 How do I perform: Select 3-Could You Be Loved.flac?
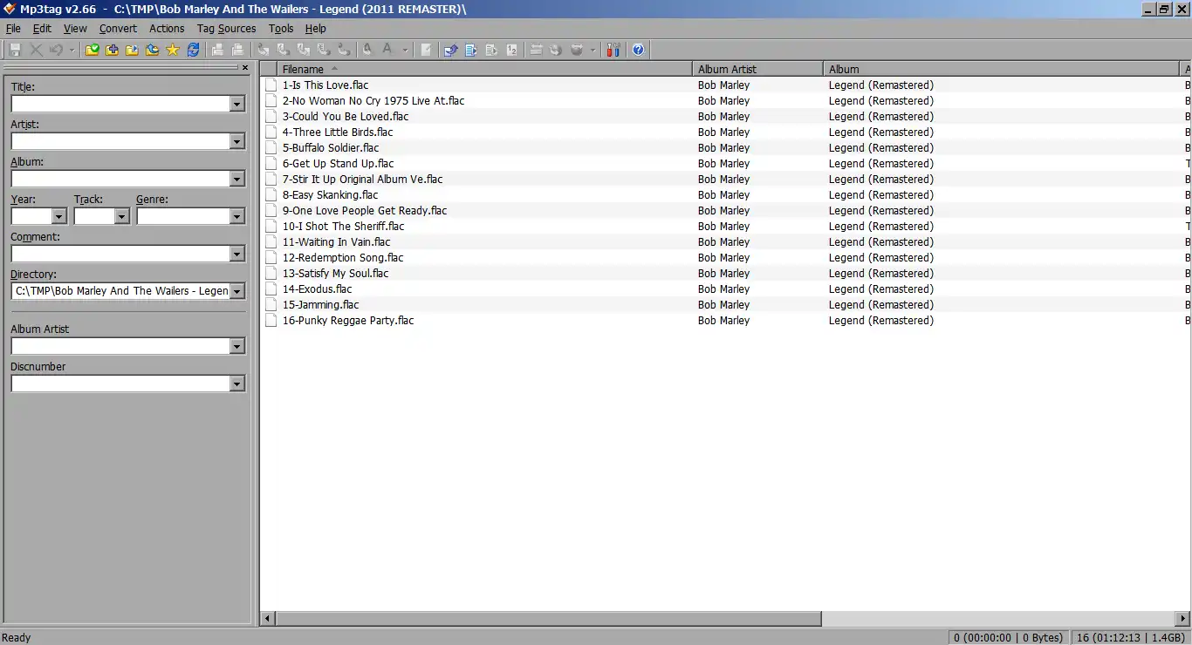point(346,117)
